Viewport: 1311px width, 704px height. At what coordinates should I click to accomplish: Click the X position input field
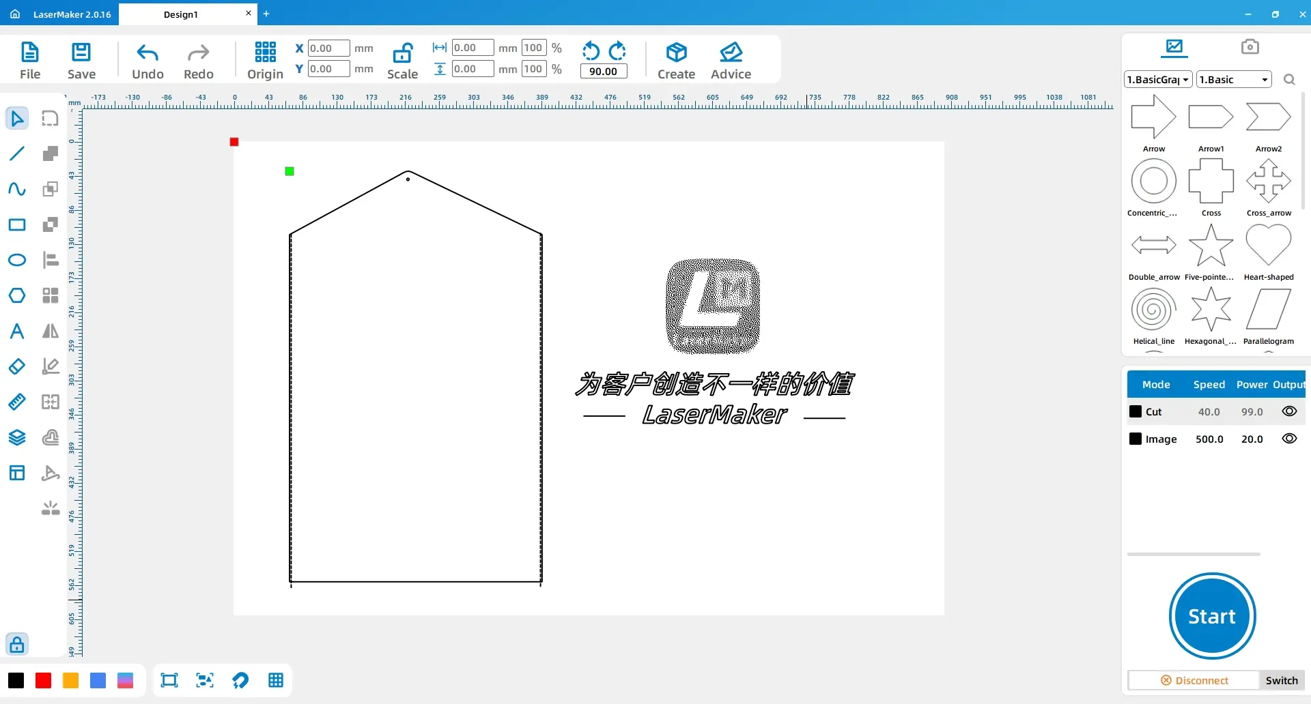tap(328, 48)
